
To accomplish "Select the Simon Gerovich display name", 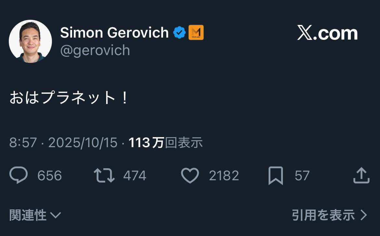I will [114, 32].
